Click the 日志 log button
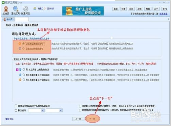Screen dimensions: 171x127 click(x=131, y=9)
